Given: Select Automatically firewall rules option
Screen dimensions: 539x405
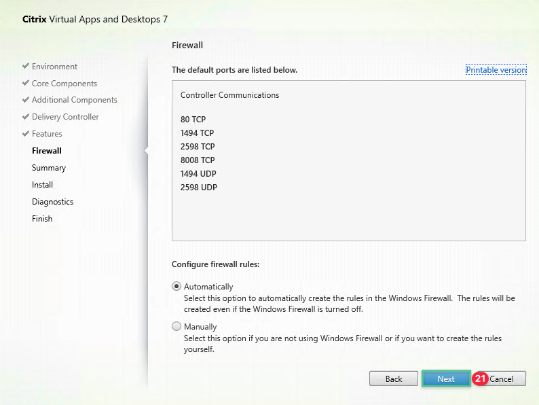Looking at the screenshot, I should [x=177, y=287].
